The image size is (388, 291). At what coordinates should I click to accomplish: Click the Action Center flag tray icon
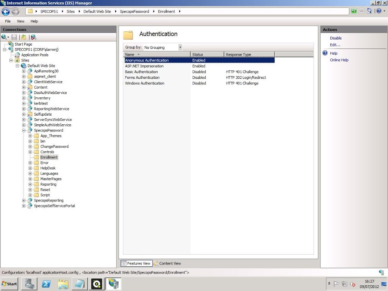pyautogui.click(x=336, y=283)
